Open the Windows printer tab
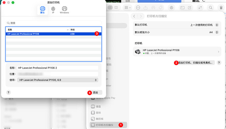The height and width of the screenshot is (129, 226). pyautogui.click(x=64, y=10)
